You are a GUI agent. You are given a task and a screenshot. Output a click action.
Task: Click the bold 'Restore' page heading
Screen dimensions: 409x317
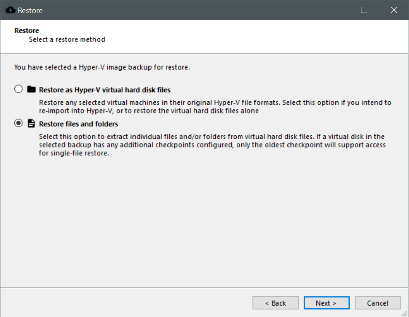click(27, 31)
